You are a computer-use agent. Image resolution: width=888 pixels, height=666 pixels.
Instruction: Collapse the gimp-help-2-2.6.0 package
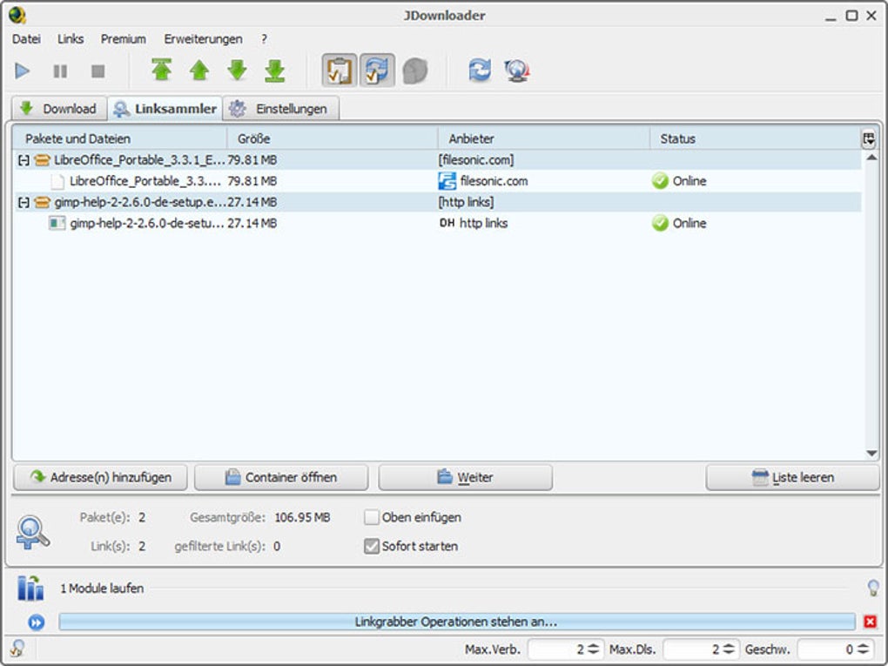point(24,202)
